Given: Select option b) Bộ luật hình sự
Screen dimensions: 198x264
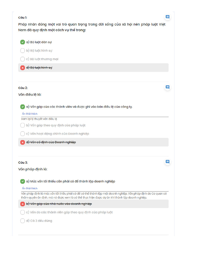Looking at the screenshot, I should [x=22, y=51].
